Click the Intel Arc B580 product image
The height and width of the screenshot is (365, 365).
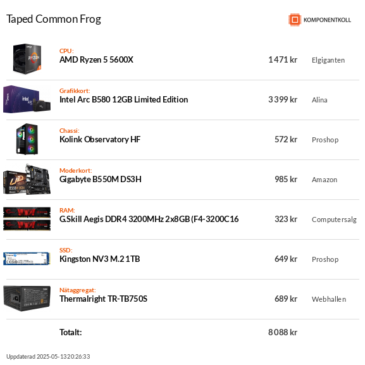click(x=27, y=99)
